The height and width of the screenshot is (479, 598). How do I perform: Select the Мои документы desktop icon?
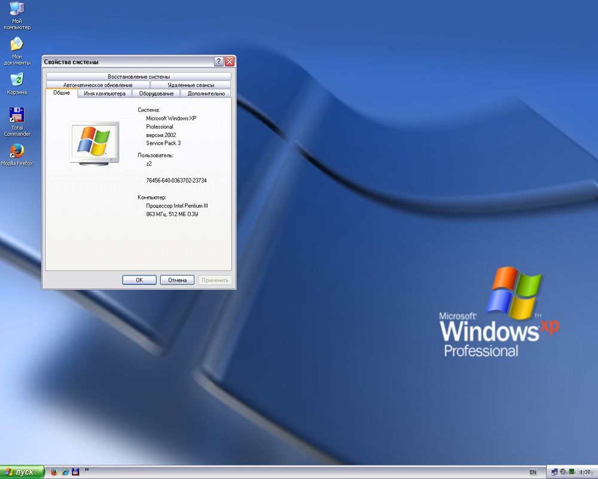17,51
